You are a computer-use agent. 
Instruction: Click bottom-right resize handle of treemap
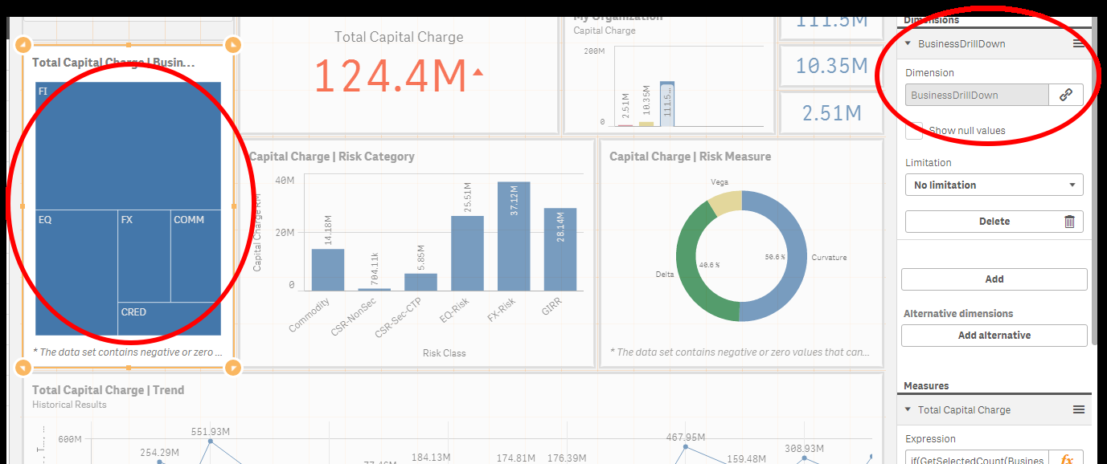[232, 368]
